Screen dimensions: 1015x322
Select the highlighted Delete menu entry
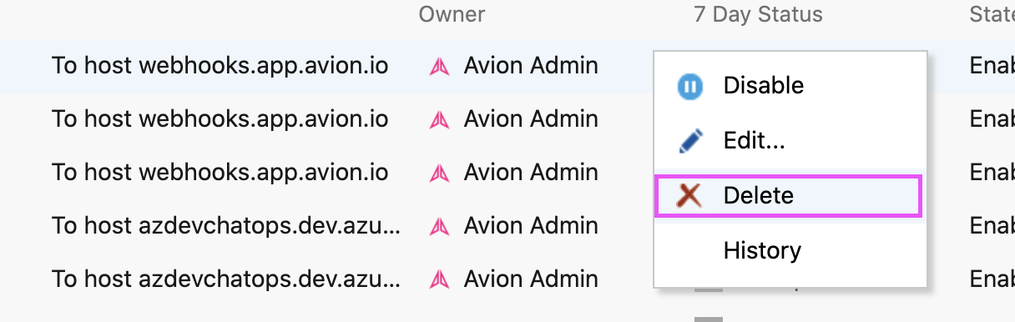coord(790,196)
